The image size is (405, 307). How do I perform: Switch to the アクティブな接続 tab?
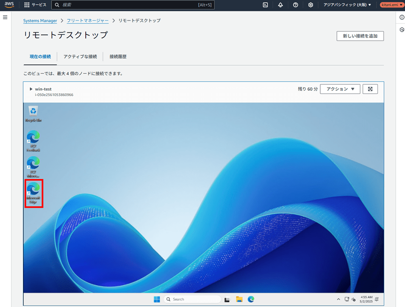tap(80, 57)
